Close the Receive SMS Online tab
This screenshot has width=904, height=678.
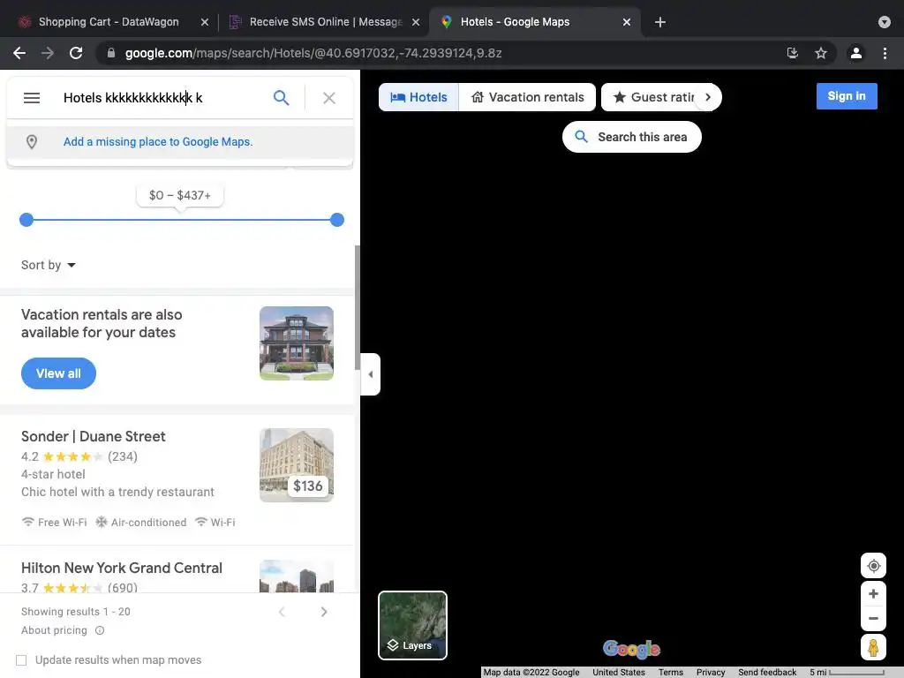tap(416, 22)
